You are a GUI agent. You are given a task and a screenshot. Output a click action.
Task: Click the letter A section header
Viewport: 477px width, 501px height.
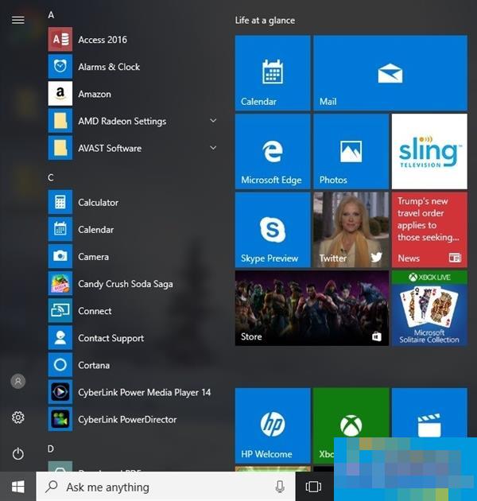pyautogui.click(x=51, y=14)
